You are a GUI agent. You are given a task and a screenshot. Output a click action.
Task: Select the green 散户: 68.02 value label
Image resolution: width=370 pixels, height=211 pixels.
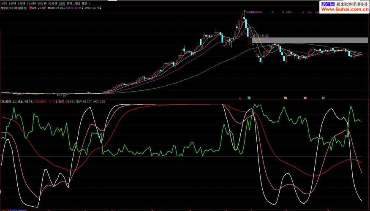click(x=84, y=102)
